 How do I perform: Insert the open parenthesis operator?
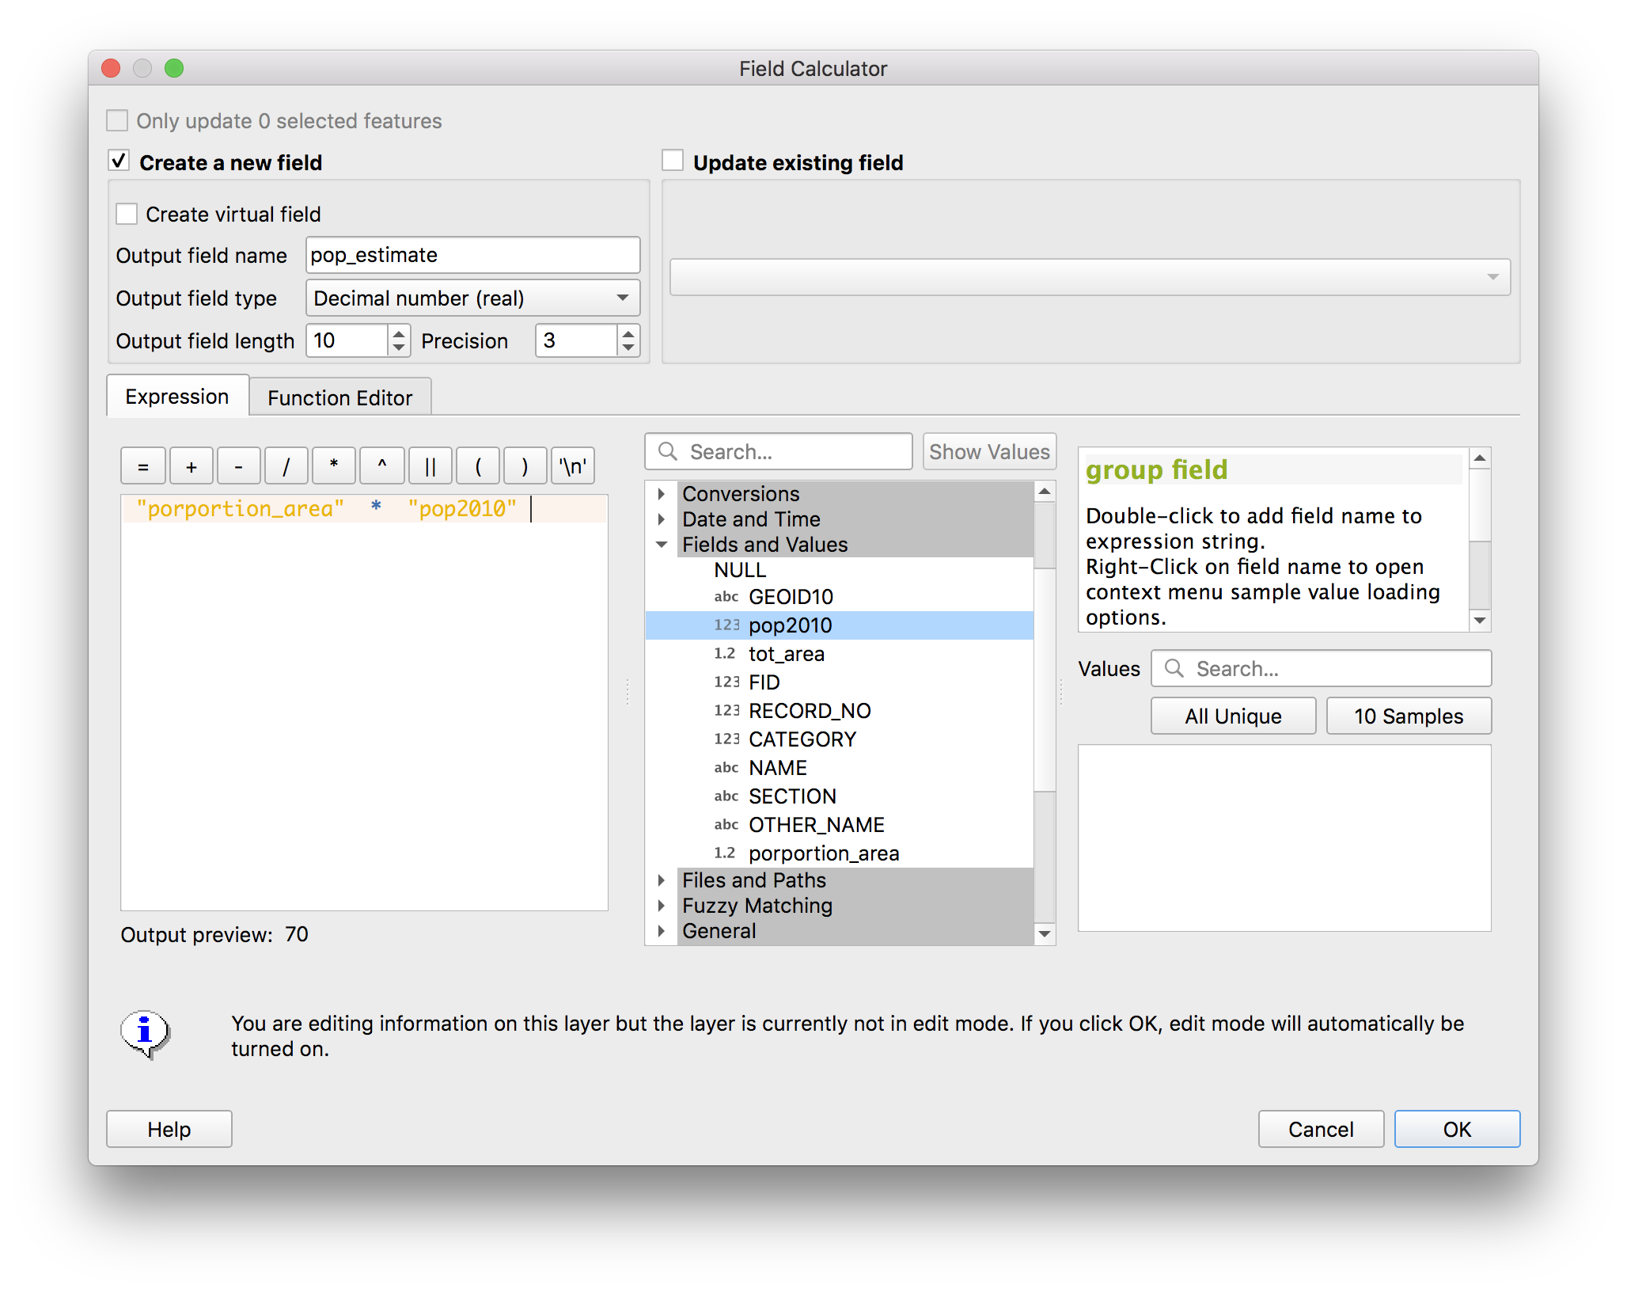[477, 466]
